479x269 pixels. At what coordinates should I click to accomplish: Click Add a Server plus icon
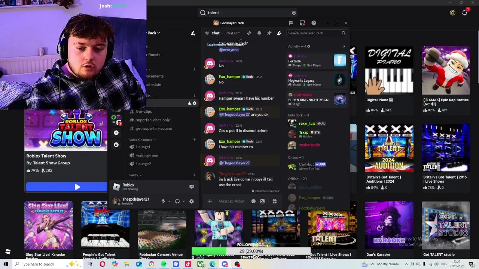click(116, 133)
